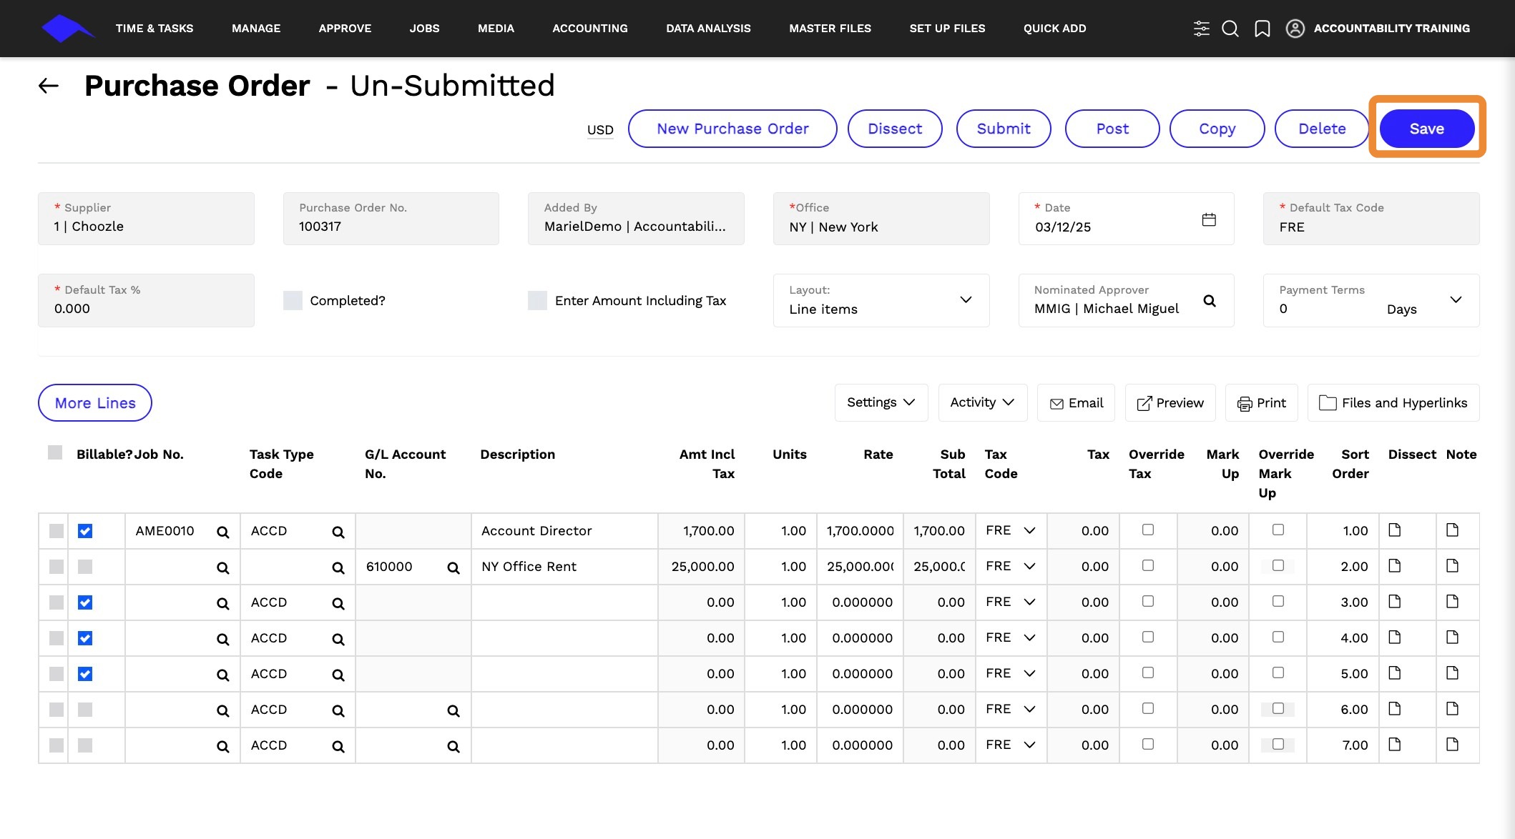The image size is (1515, 839).
Task: Enable Enter Amount Including Tax checkbox
Action: click(537, 300)
